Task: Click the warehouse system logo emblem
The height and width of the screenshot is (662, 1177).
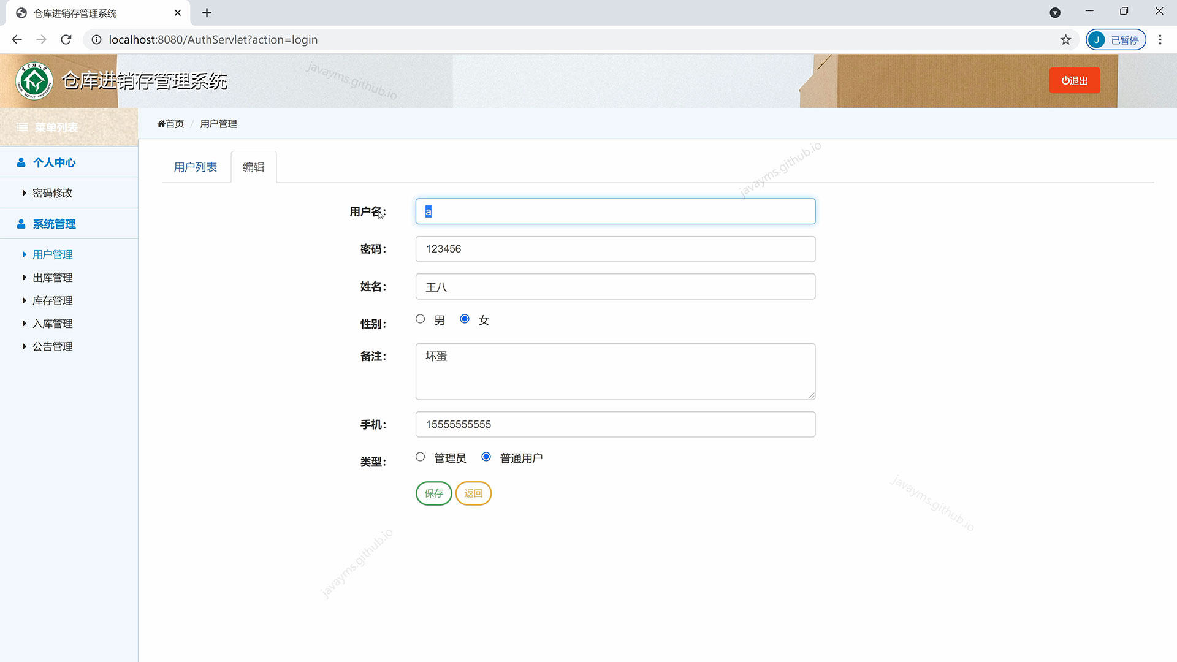Action: [x=35, y=81]
